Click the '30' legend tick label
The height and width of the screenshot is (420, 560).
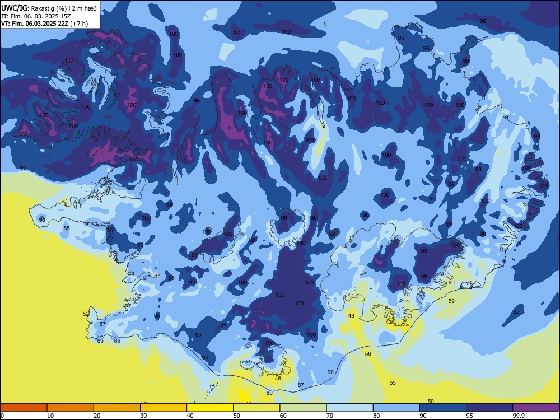143,416
